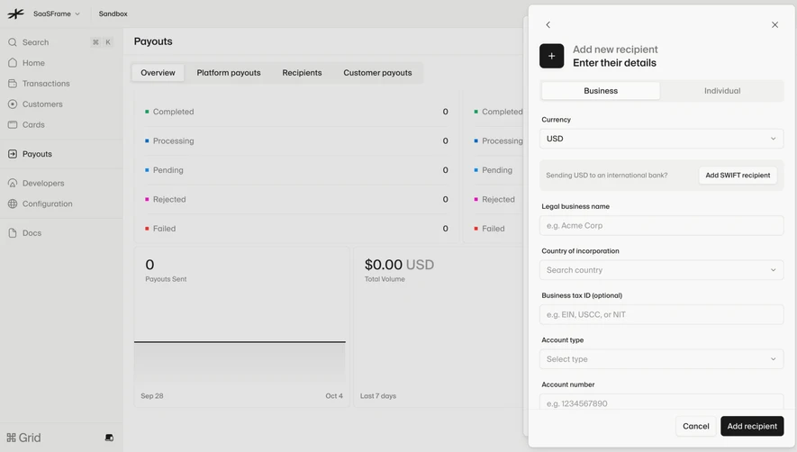
Task: Go back with the panel's left chevron
Action: (x=548, y=24)
